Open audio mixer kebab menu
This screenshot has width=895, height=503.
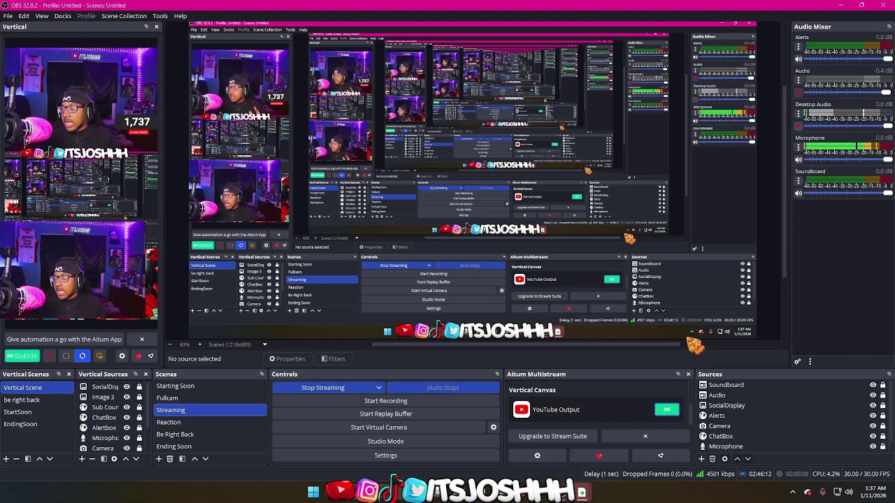coord(810,361)
